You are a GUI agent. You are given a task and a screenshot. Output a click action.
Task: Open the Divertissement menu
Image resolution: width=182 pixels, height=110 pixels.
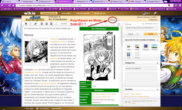pyautogui.click(x=83, y=13)
